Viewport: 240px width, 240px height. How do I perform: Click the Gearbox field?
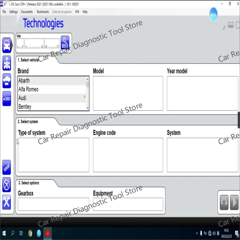[x=53, y=204]
